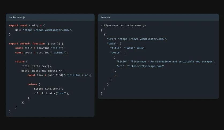Viewport: 224px width, 130px height.
Task: Click the 'export const config' line
Action: click(x=27, y=25)
